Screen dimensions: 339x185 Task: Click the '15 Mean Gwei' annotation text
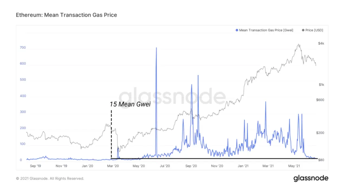tap(130, 104)
